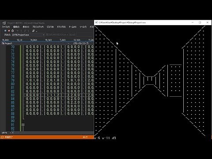Open the ファイル(F) menu
Viewport: 212px width, 159px height.
click(x=6, y=27)
